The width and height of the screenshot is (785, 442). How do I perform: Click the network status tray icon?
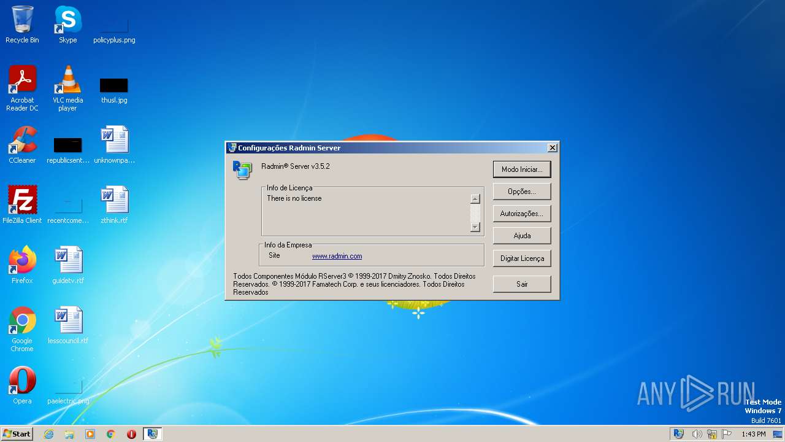[712, 434]
